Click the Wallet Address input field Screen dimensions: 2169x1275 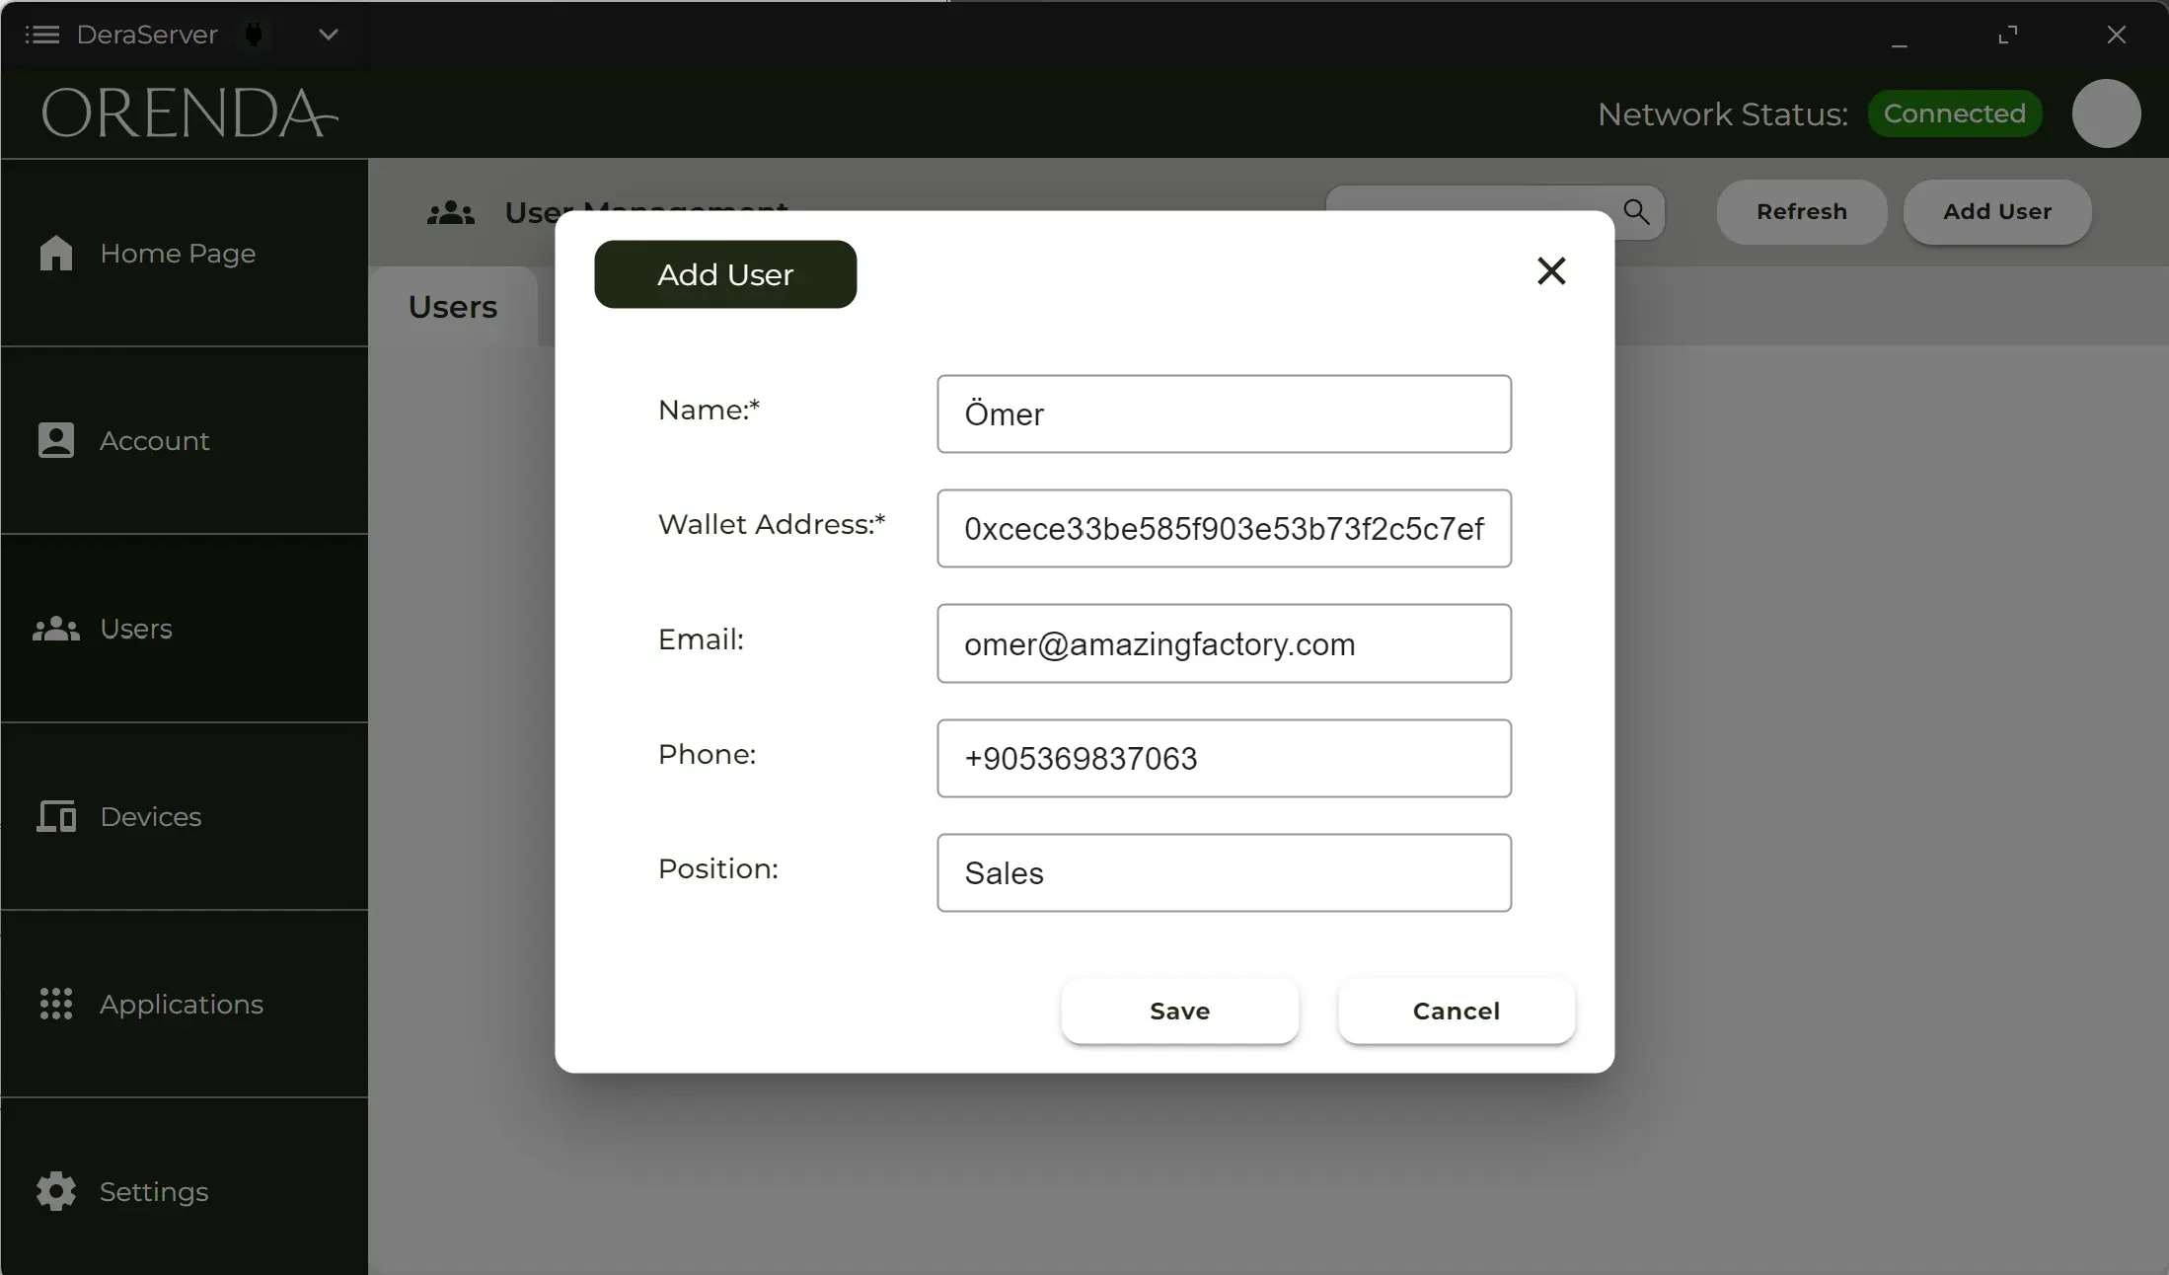pyautogui.click(x=1224, y=529)
